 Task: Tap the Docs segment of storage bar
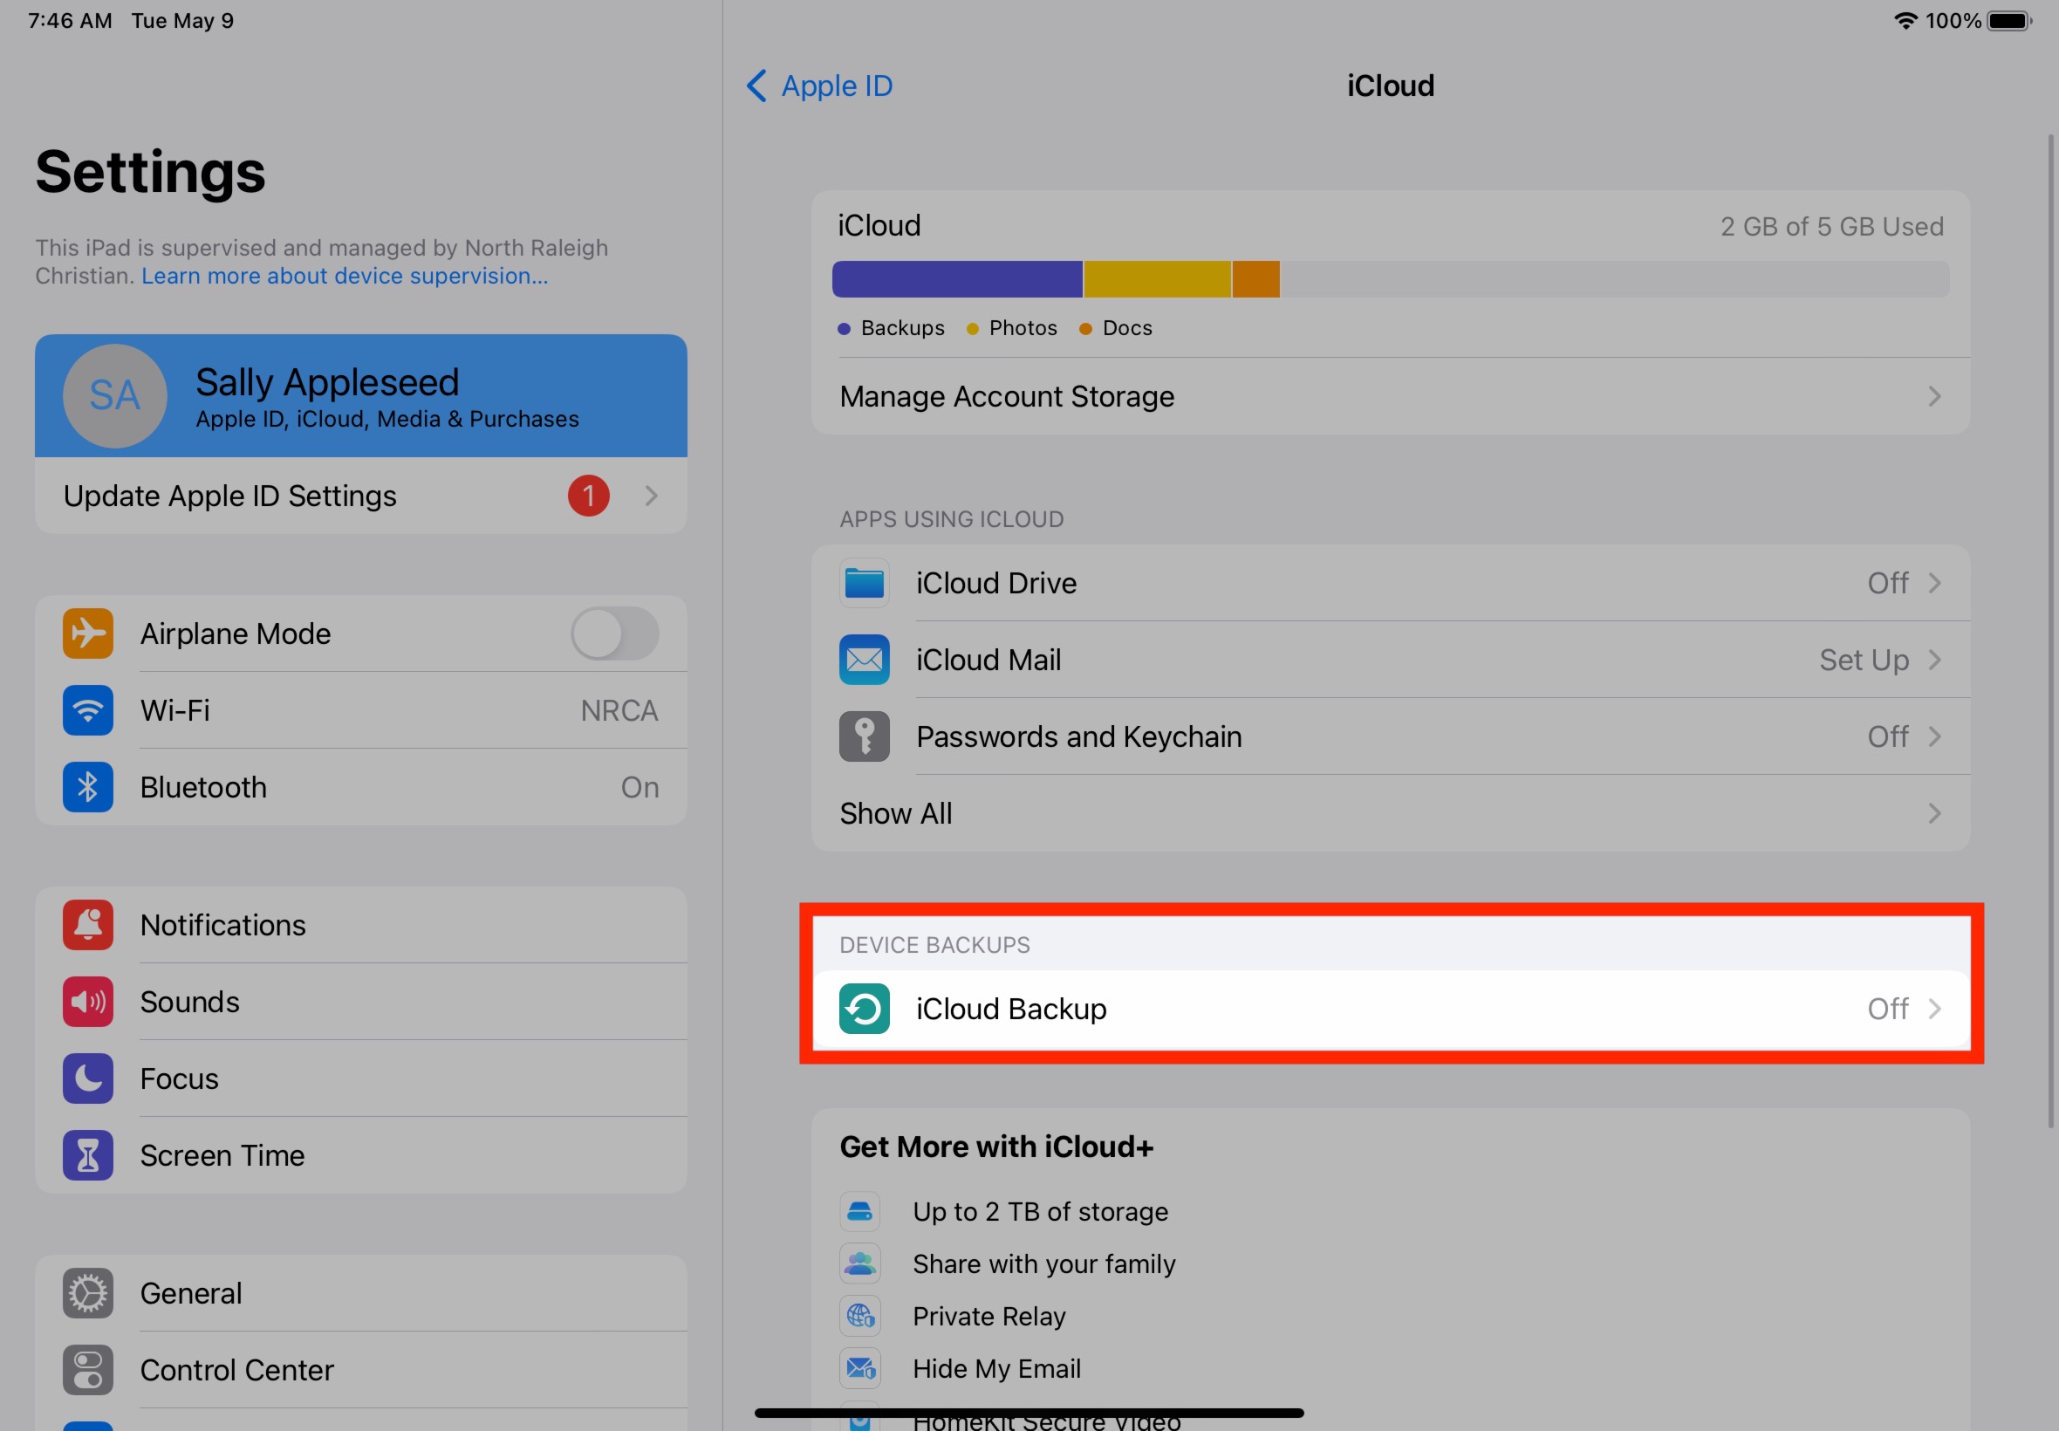1255,280
